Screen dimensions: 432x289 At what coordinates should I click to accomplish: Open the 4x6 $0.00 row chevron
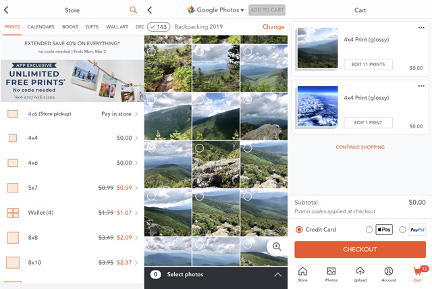pyautogui.click(x=136, y=163)
